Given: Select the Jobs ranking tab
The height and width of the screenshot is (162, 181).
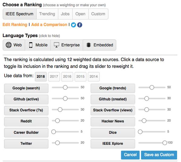Looking at the screenshot, I should [65, 14].
